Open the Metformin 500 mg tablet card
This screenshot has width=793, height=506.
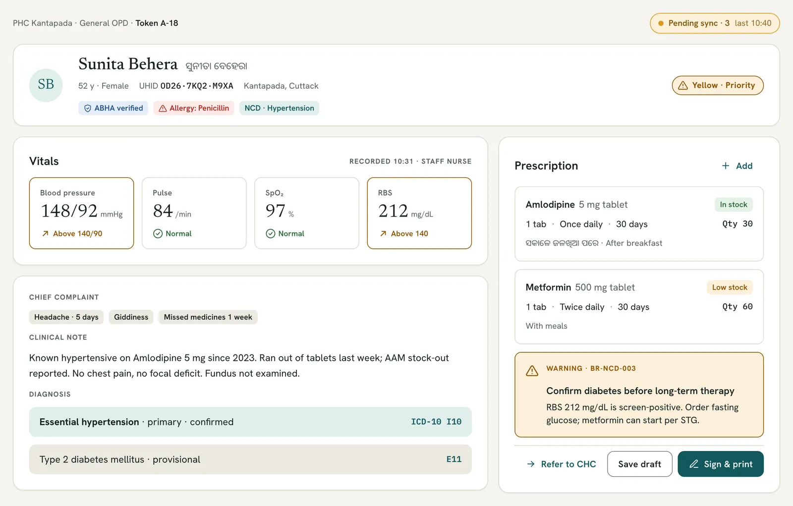(639, 306)
